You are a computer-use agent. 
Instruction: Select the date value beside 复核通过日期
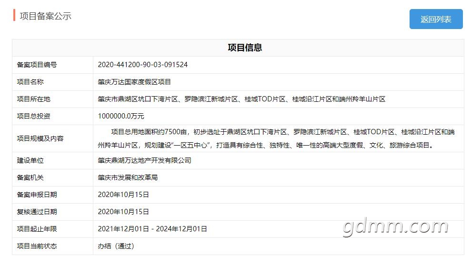(x=123, y=212)
